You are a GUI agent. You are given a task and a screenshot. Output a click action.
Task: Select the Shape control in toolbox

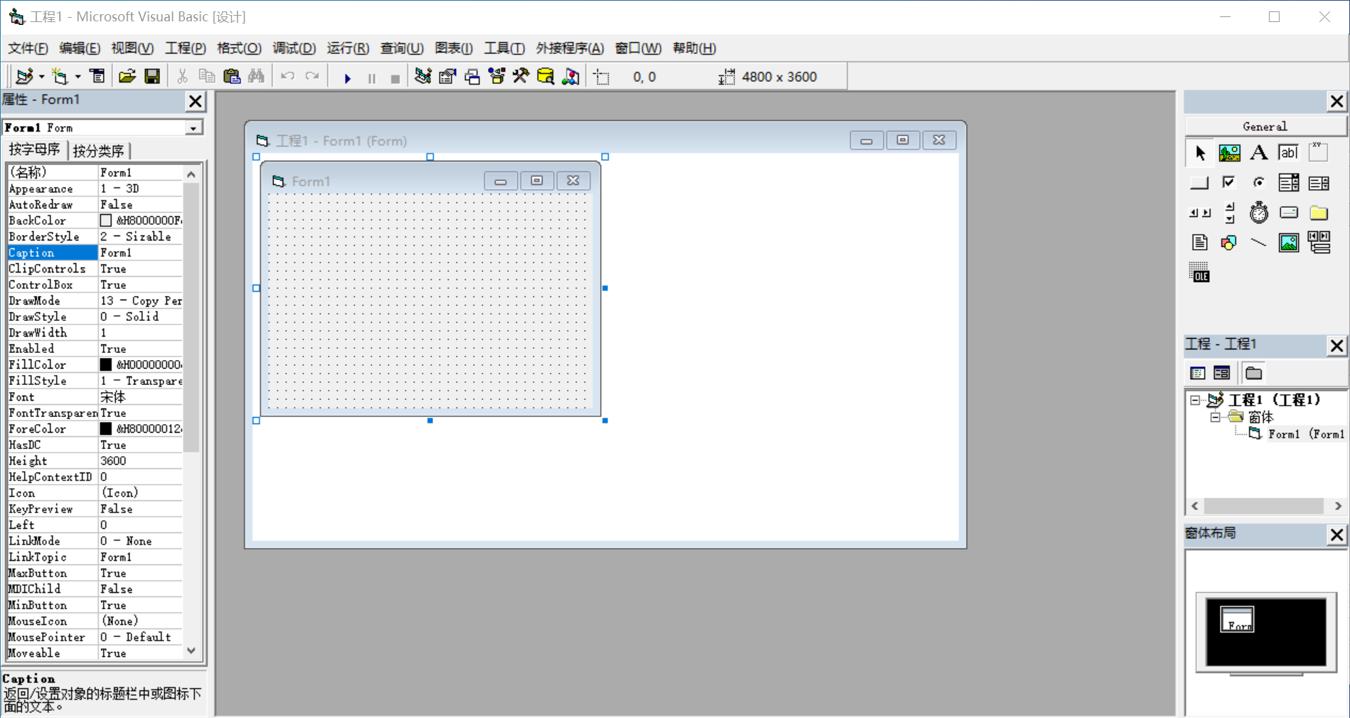tap(1229, 243)
